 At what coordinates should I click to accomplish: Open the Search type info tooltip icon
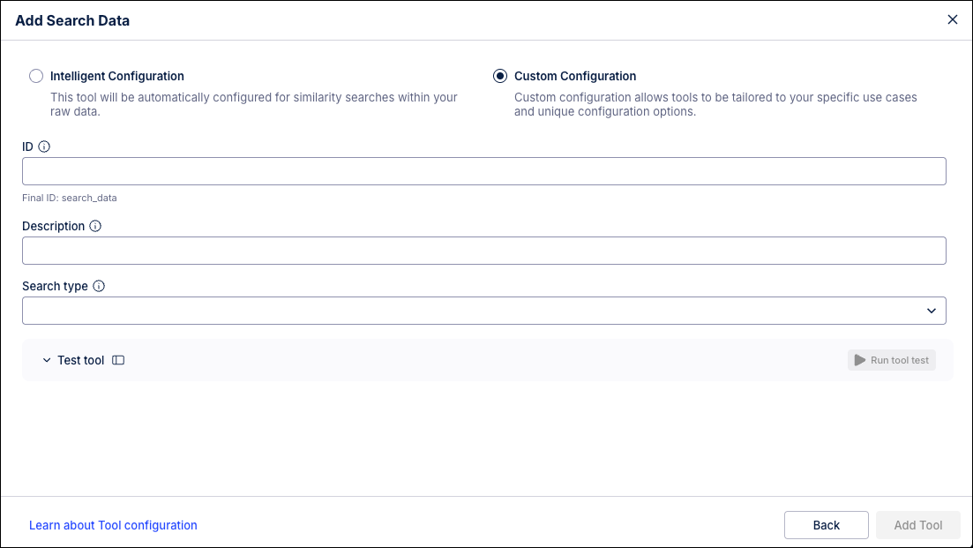[x=99, y=286]
